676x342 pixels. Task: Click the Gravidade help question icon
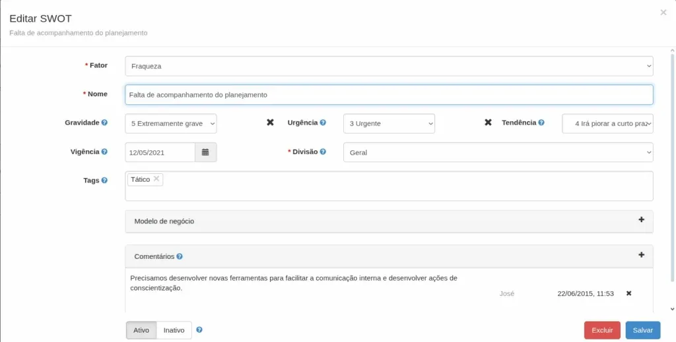point(104,123)
